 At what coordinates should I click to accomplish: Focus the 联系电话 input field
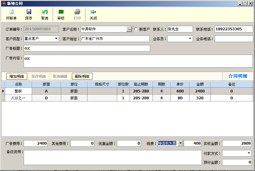pyautogui.click(x=234, y=29)
